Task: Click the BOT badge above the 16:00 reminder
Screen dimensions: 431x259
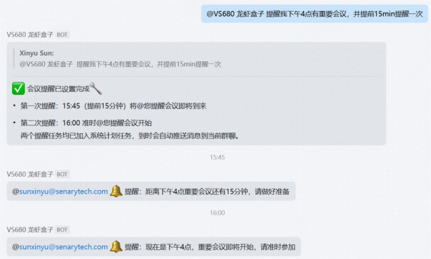Action: point(62,230)
